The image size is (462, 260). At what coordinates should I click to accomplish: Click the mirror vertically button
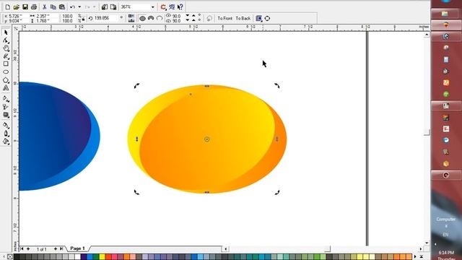click(131, 20)
